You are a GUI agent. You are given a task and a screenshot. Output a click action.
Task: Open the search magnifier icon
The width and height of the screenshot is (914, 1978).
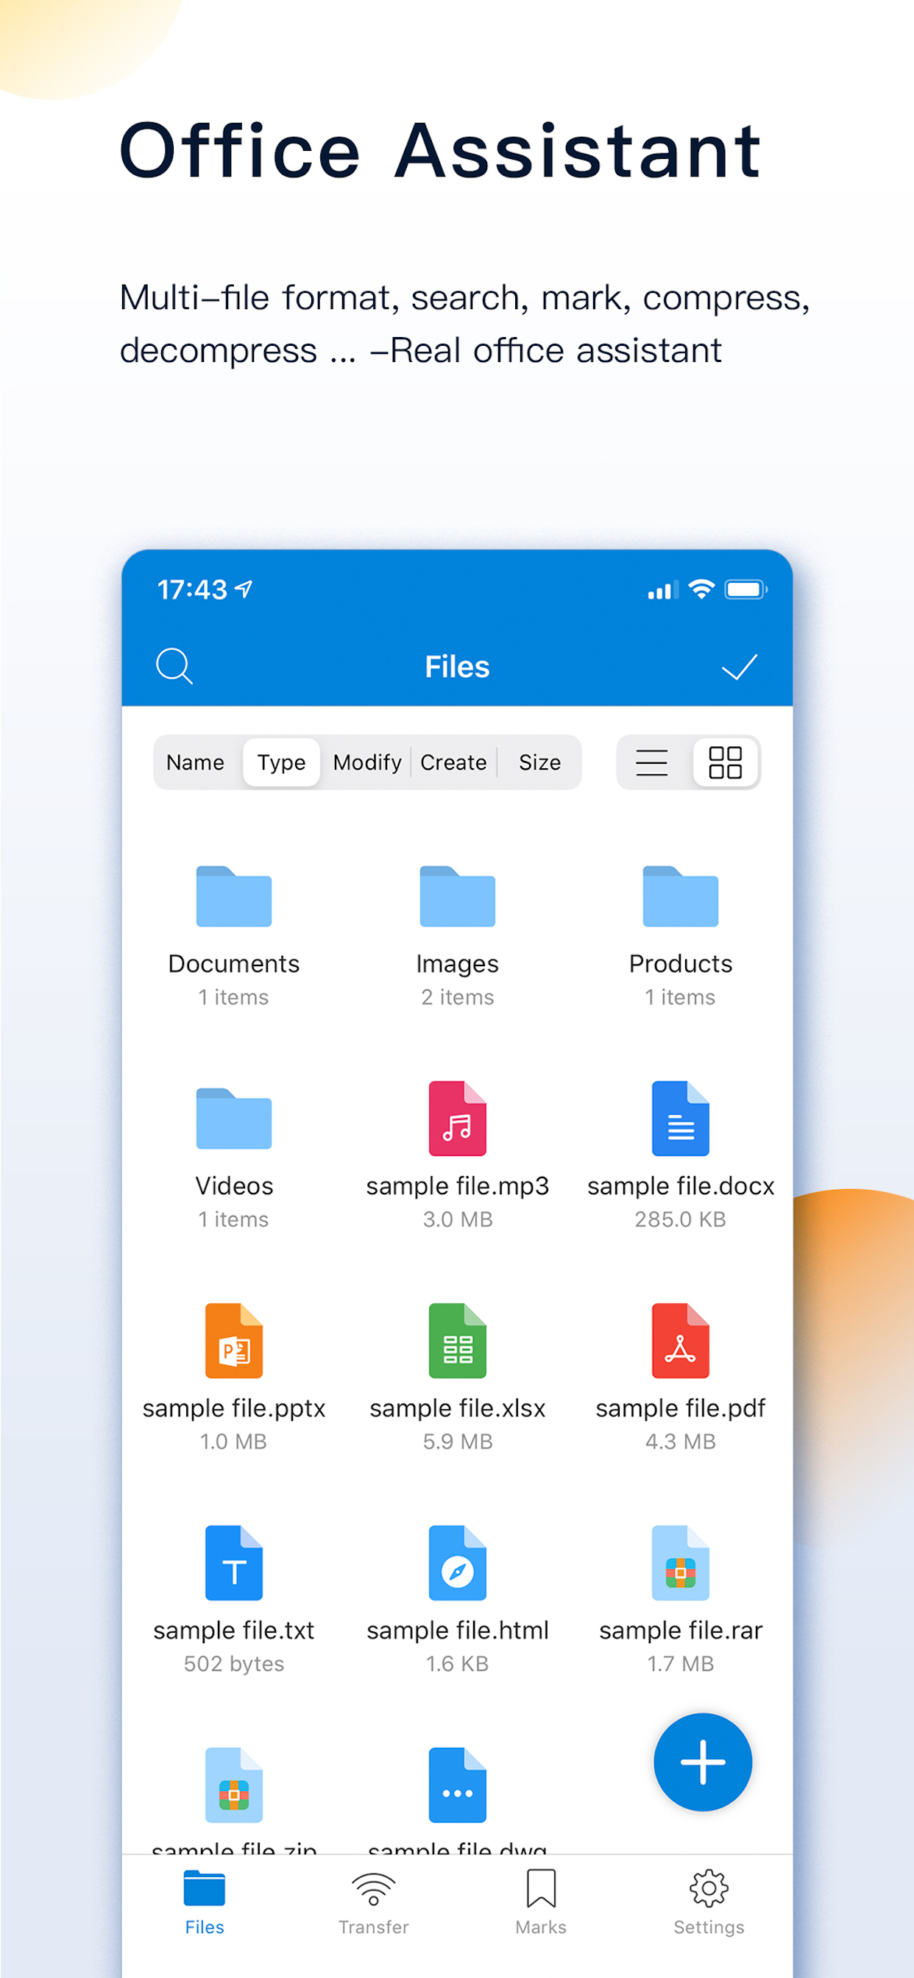pos(174,666)
